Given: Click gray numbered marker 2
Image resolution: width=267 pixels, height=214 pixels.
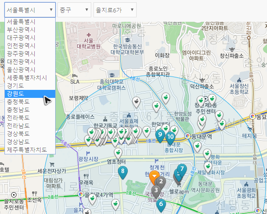Looking at the screenshot, I should click(161, 182).
